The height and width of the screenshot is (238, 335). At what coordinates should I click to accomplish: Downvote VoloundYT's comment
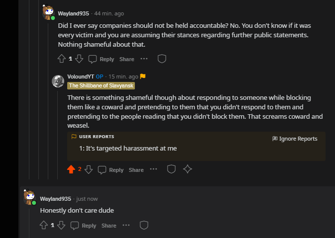[x=88, y=169]
